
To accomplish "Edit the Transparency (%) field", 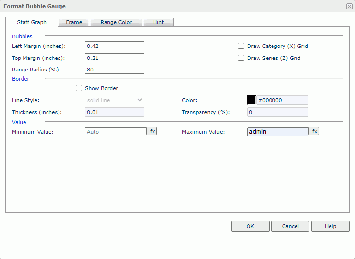I will (278, 112).
